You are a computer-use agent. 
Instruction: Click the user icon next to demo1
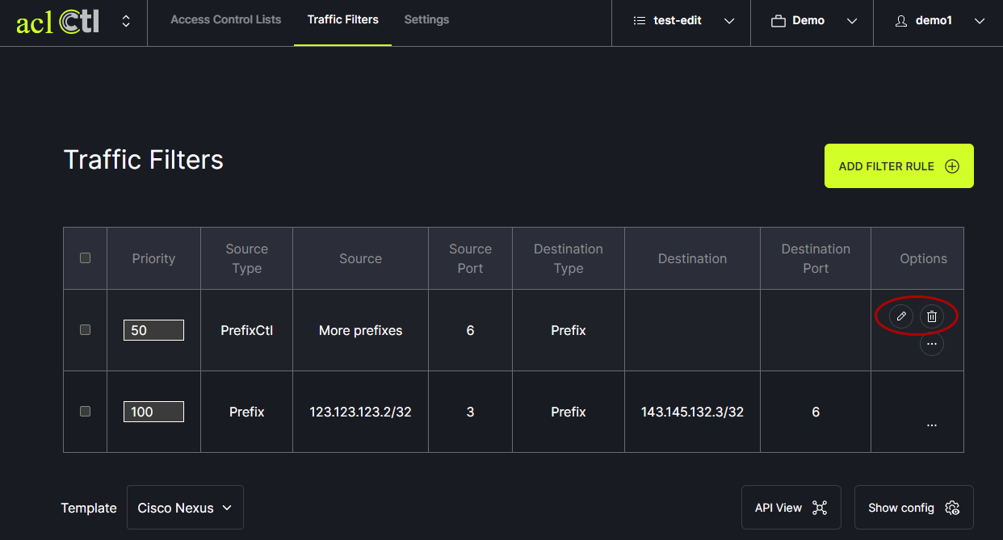901,21
